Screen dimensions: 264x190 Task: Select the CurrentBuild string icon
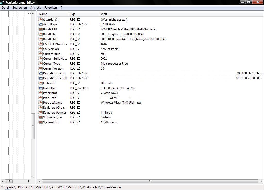(x=40, y=54)
